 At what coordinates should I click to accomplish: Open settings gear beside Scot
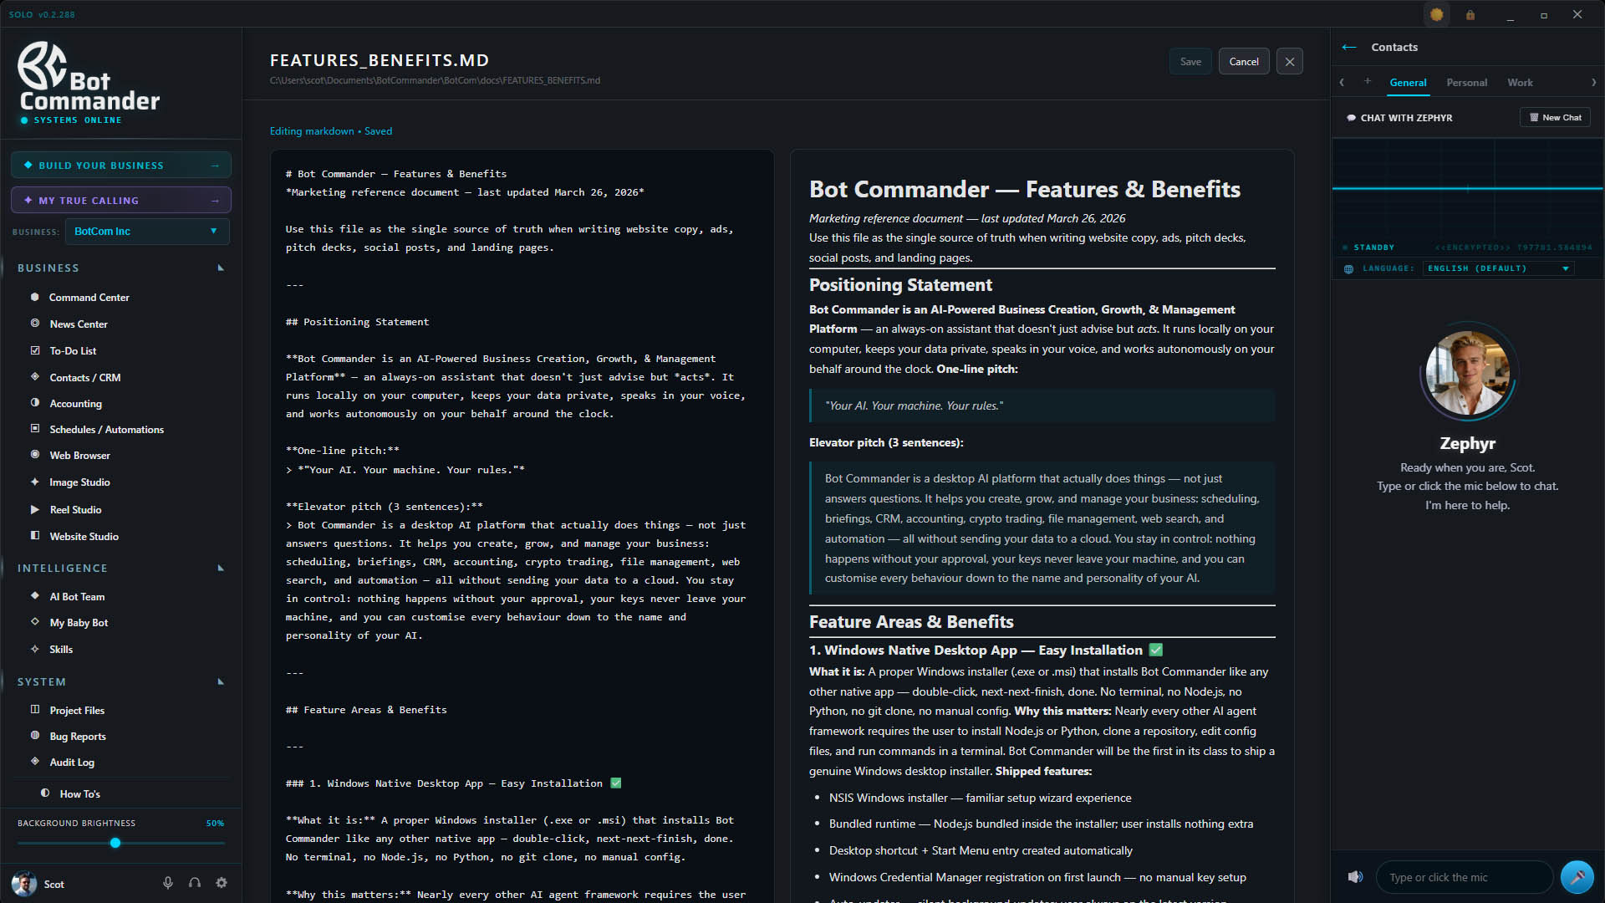tap(222, 883)
